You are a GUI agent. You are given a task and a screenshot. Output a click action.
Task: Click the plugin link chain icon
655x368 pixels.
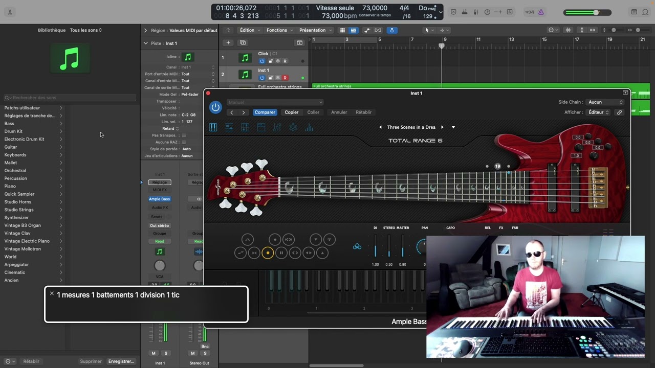(619, 112)
